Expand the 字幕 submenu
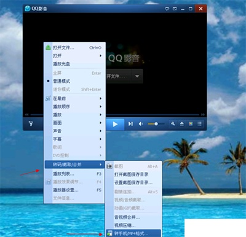The image size is (246, 237). click(x=74, y=139)
